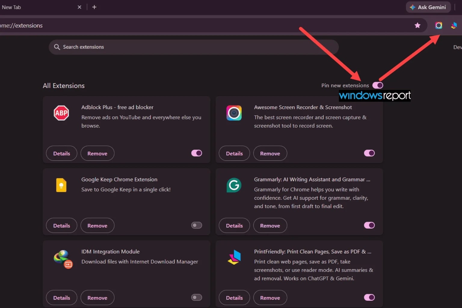This screenshot has width=462, height=308.
Task: Click the search magnifier icon
Action: tap(57, 47)
